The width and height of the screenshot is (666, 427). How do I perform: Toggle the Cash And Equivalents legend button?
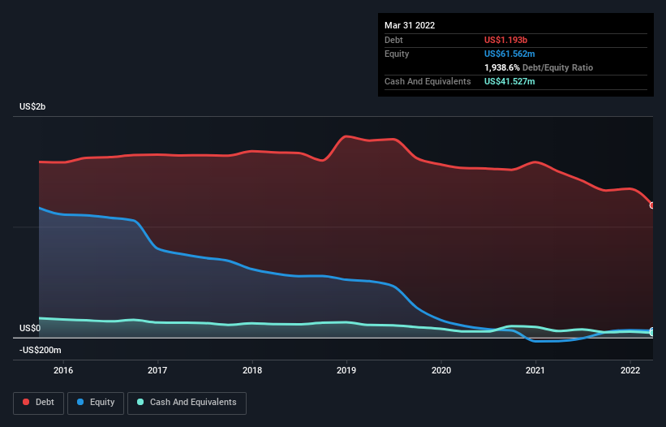click(187, 403)
